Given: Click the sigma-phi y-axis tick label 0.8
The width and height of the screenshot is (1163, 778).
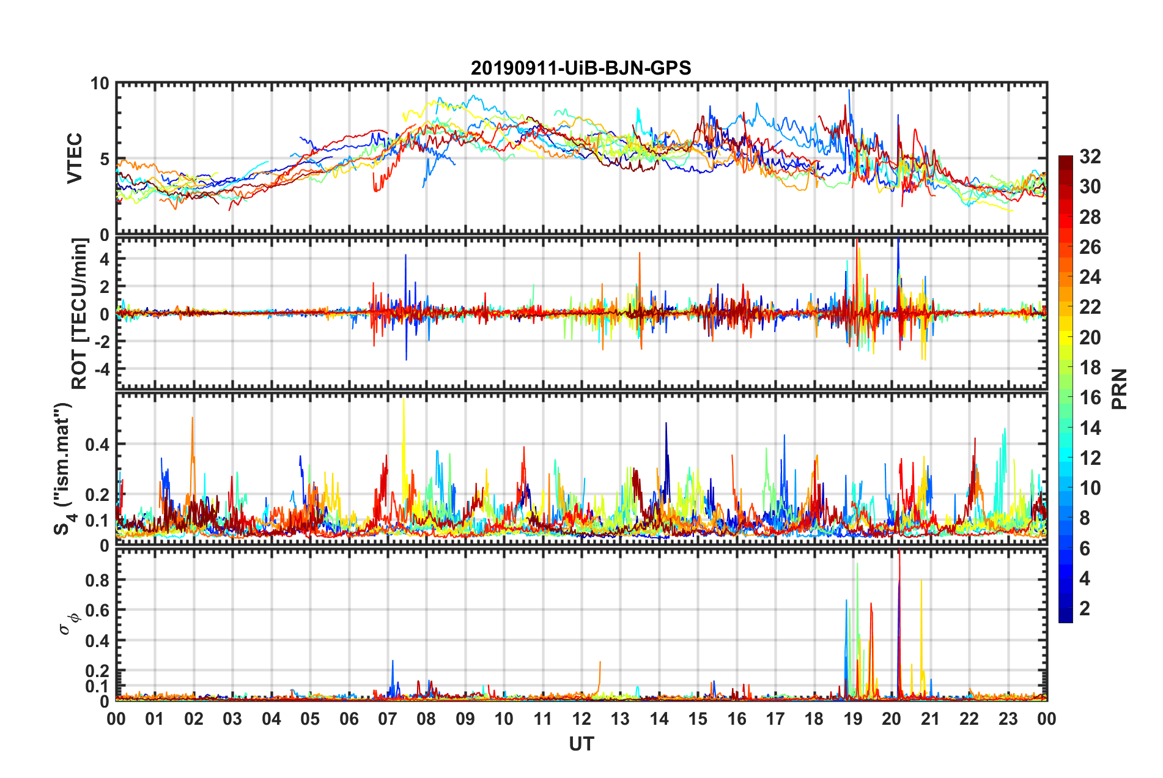Looking at the screenshot, I should click(x=97, y=580).
